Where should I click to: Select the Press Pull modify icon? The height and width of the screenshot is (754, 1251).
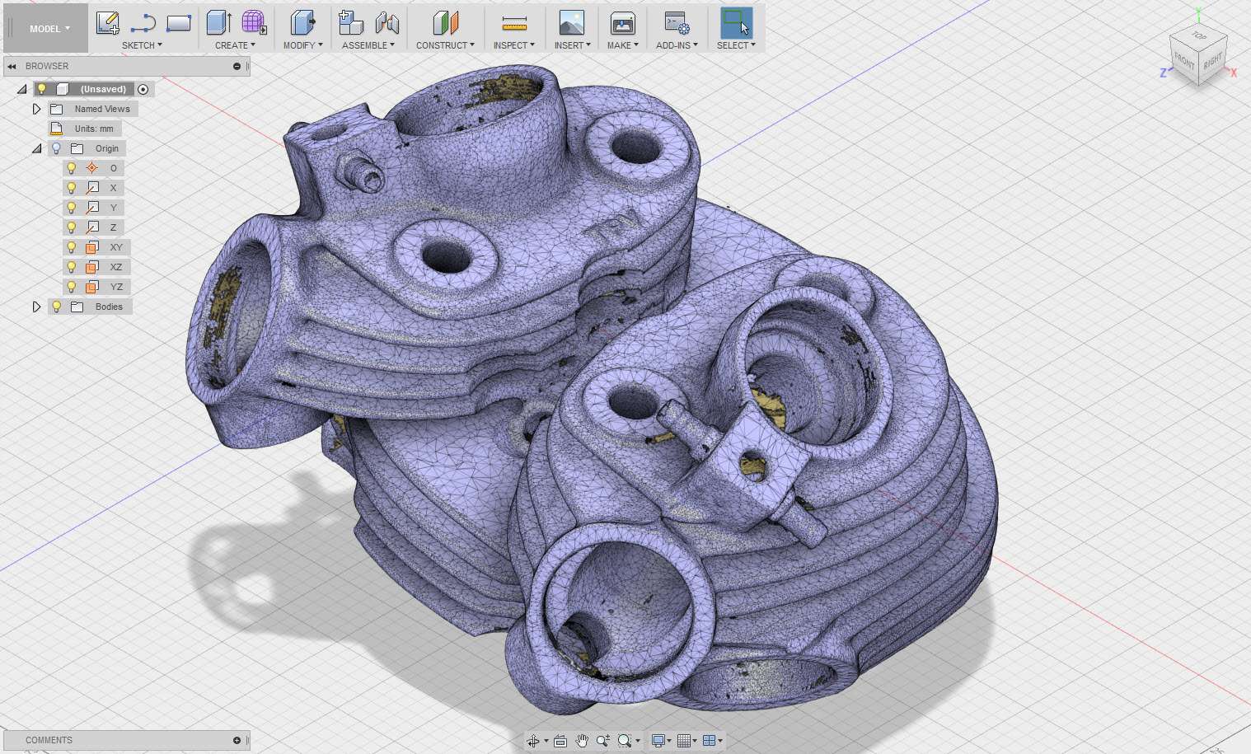click(302, 22)
